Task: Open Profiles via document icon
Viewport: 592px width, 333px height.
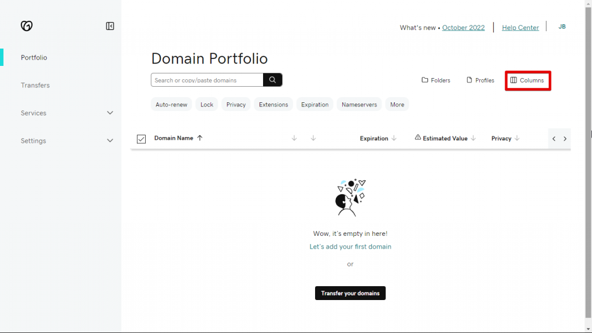Action: point(469,80)
